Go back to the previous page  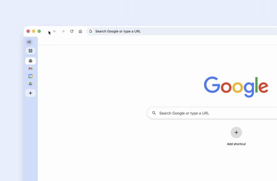pyautogui.click(x=55, y=31)
